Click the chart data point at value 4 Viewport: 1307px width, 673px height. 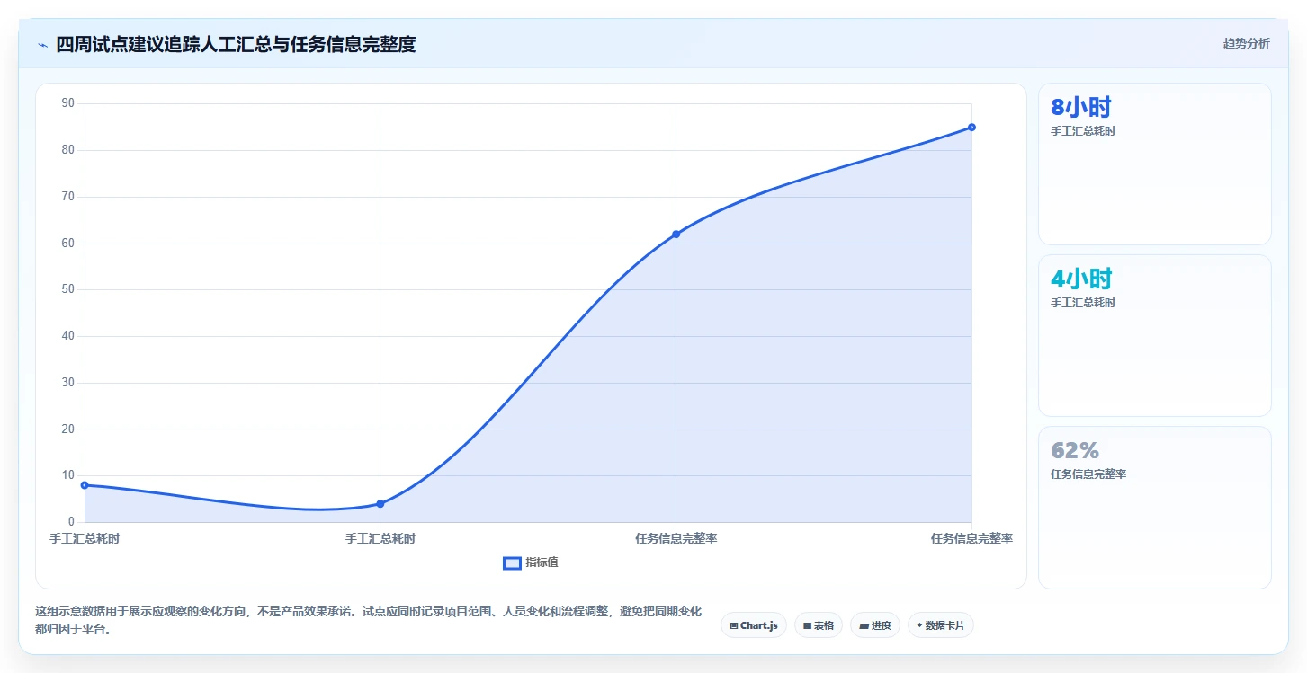(x=380, y=503)
